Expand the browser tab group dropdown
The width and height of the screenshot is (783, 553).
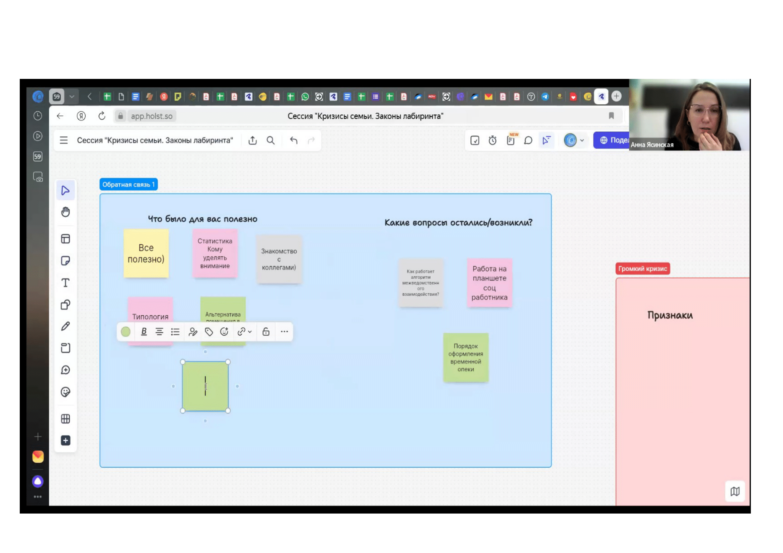(x=72, y=96)
